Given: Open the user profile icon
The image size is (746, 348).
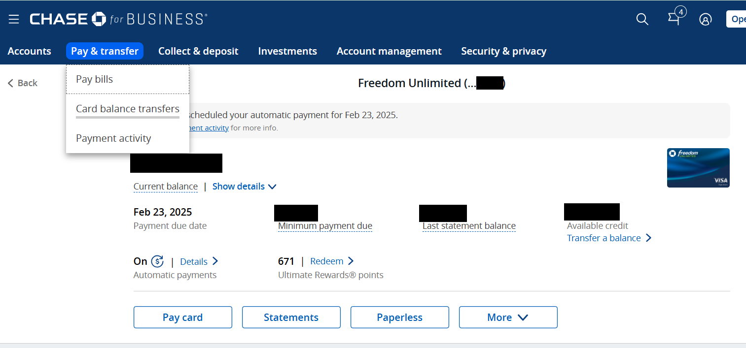Looking at the screenshot, I should 705,19.
